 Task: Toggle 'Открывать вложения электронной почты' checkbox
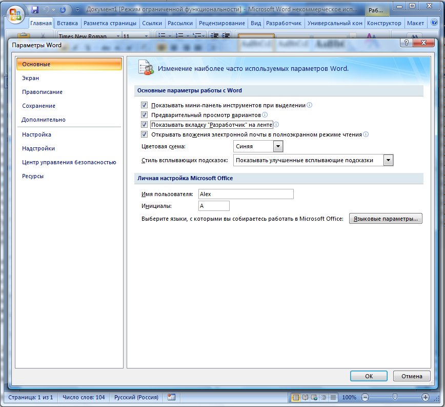[144, 134]
